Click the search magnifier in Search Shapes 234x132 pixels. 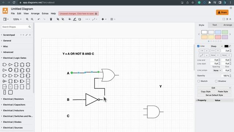click(x=30, y=27)
